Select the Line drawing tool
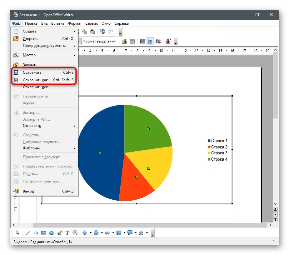 point(28,233)
